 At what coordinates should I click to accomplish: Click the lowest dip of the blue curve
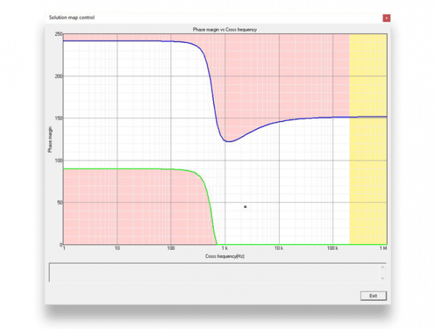[x=228, y=141]
